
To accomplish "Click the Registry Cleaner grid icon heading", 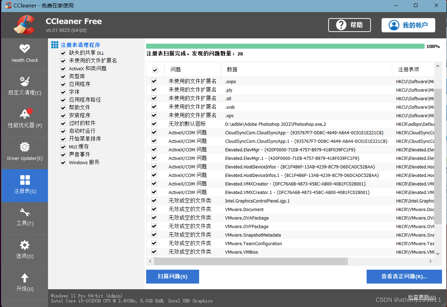I will click(x=55, y=45).
